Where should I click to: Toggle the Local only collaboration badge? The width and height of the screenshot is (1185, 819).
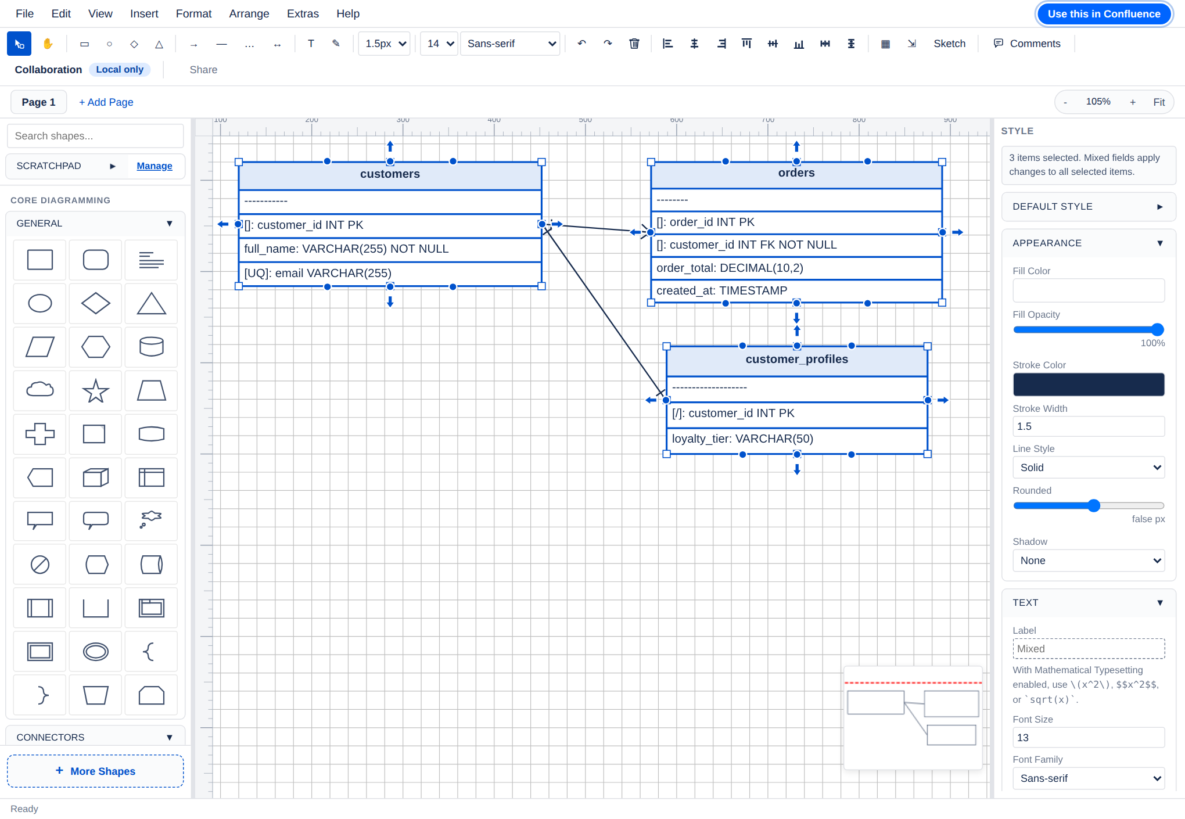coord(120,70)
